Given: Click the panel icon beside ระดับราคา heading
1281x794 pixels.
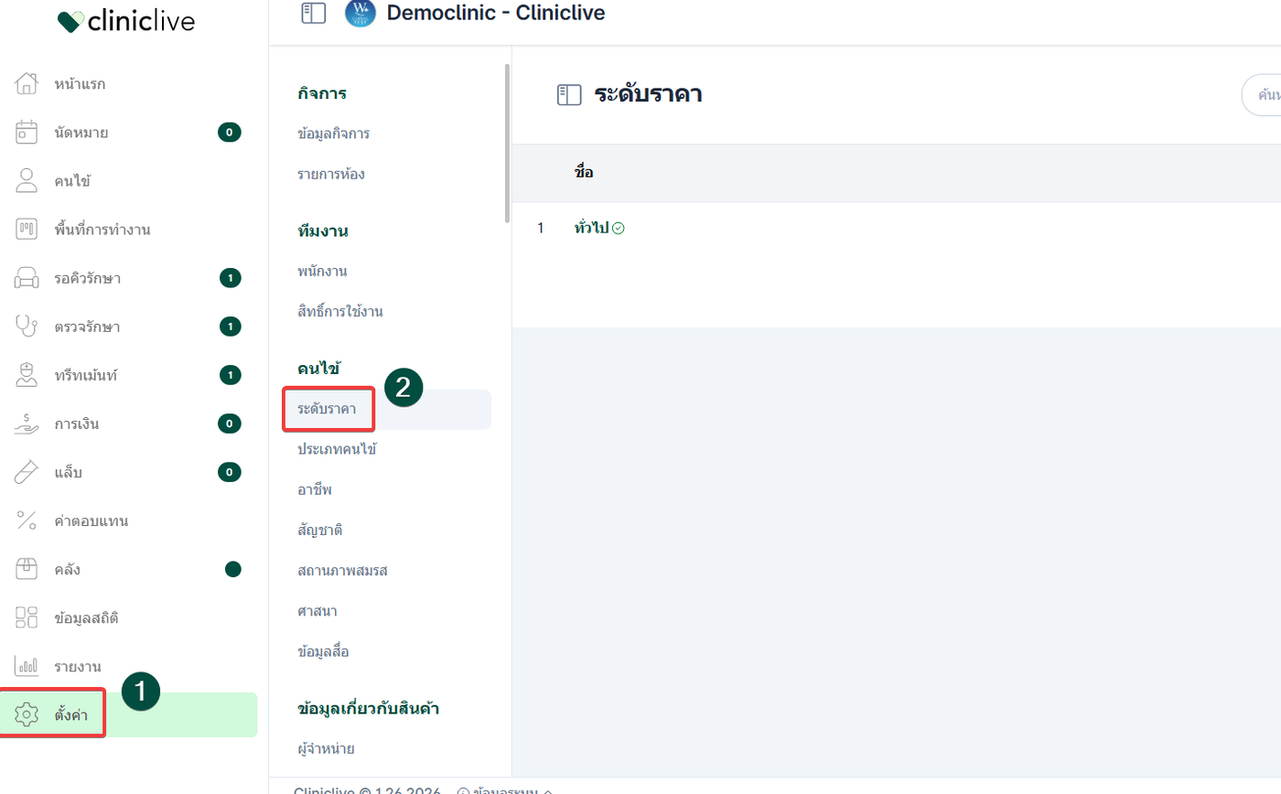Looking at the screenshot, I should (569, 94).
